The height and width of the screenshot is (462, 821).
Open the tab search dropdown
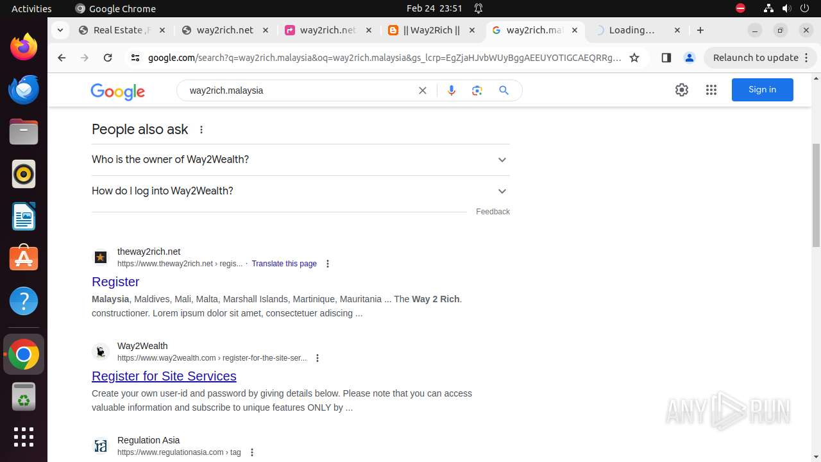(60, 30)
